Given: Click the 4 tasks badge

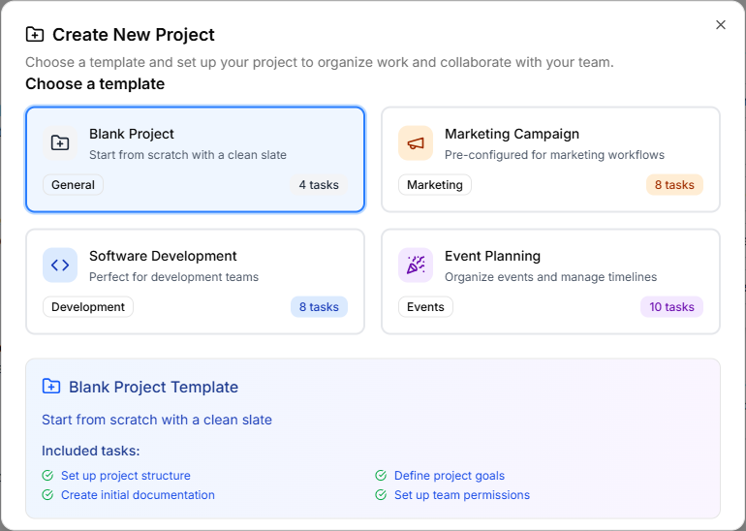Looking at the screenshot, I should (x=319, y=185).
